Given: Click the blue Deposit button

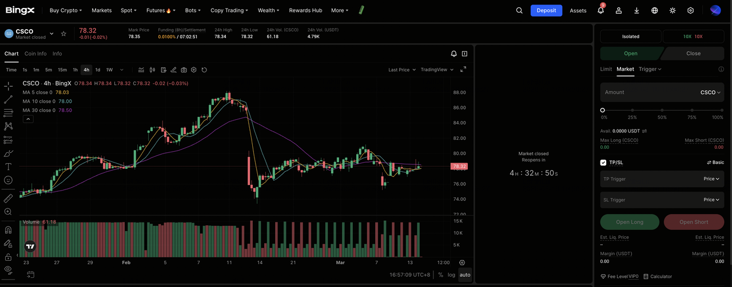Looking at the screenshot, I should click(546, 10).
